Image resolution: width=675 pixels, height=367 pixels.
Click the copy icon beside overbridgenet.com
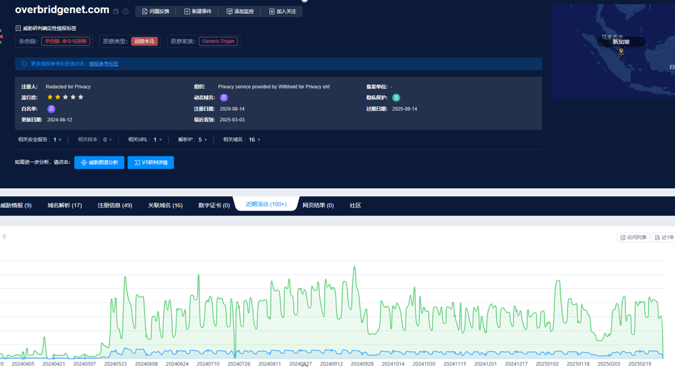[x=116, y=11]
